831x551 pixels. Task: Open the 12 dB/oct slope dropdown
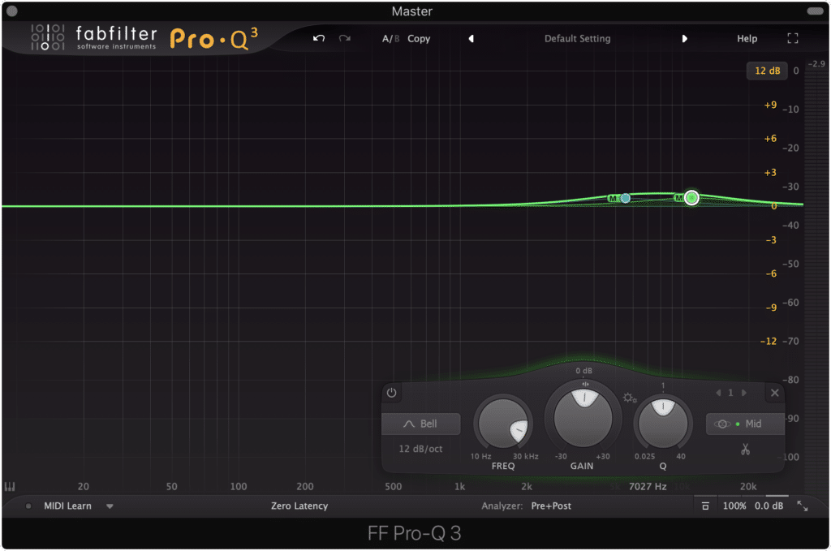[x=420, y=449]
